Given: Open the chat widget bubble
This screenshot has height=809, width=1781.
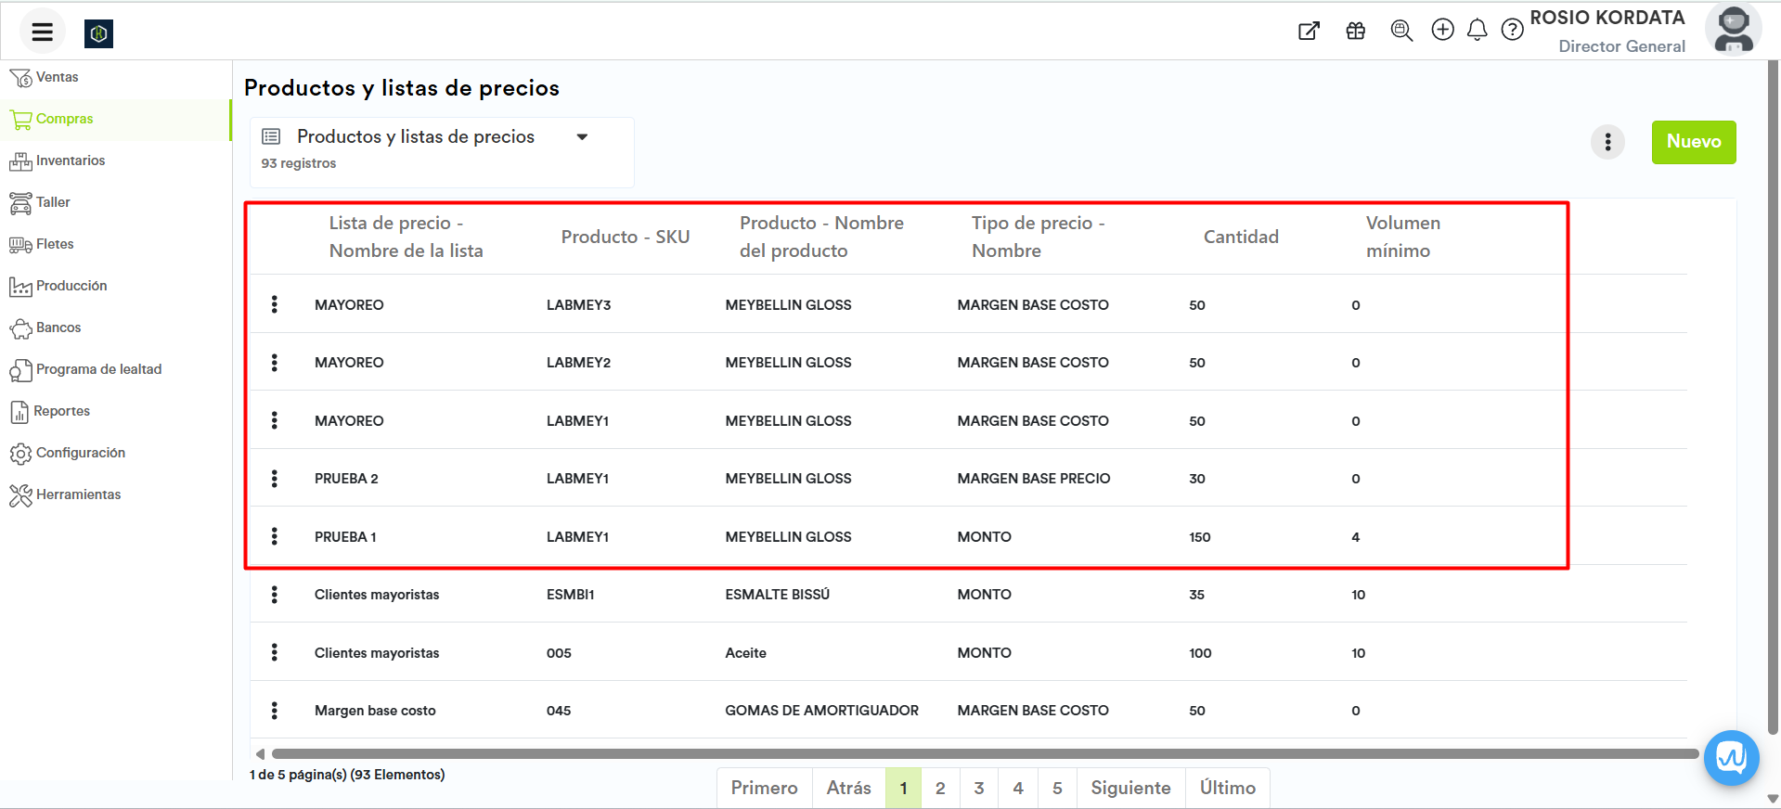Looking at the screenshot, I should click(x=1731, y=758).
